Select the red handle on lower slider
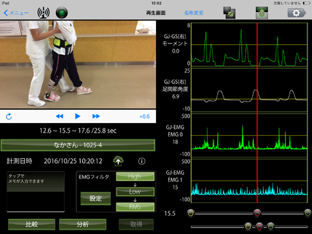 (x=259, y=226)
